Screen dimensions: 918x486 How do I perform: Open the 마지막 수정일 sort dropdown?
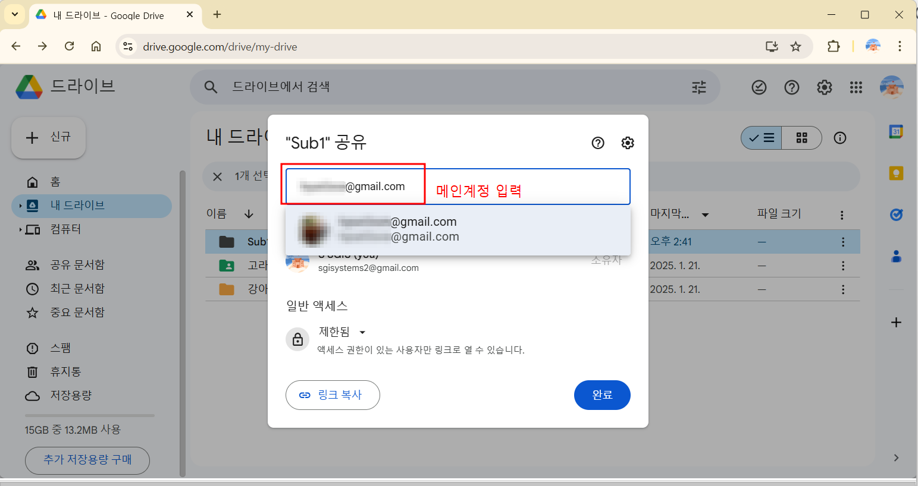(x=704, y=213)
